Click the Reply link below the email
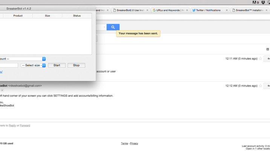Screen dimensions: 270x151 [x=12, y=125]
